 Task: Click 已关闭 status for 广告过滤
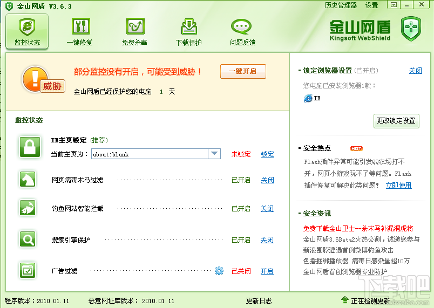point(241,271)
